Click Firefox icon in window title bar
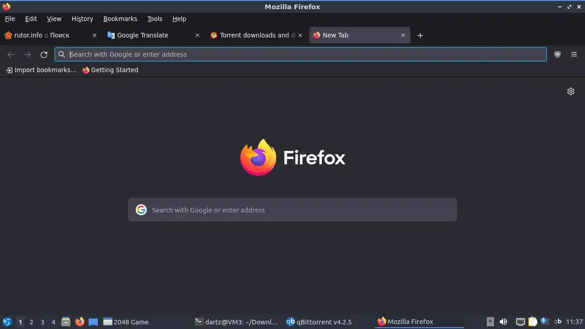This screenshot has width=585, height=329. 6,6
